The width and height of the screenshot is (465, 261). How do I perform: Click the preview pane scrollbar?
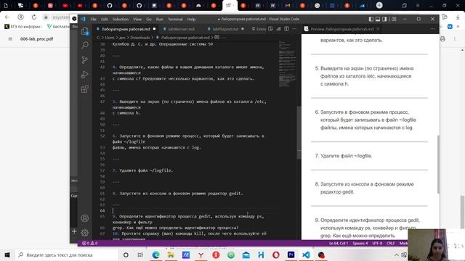[438, 165]
